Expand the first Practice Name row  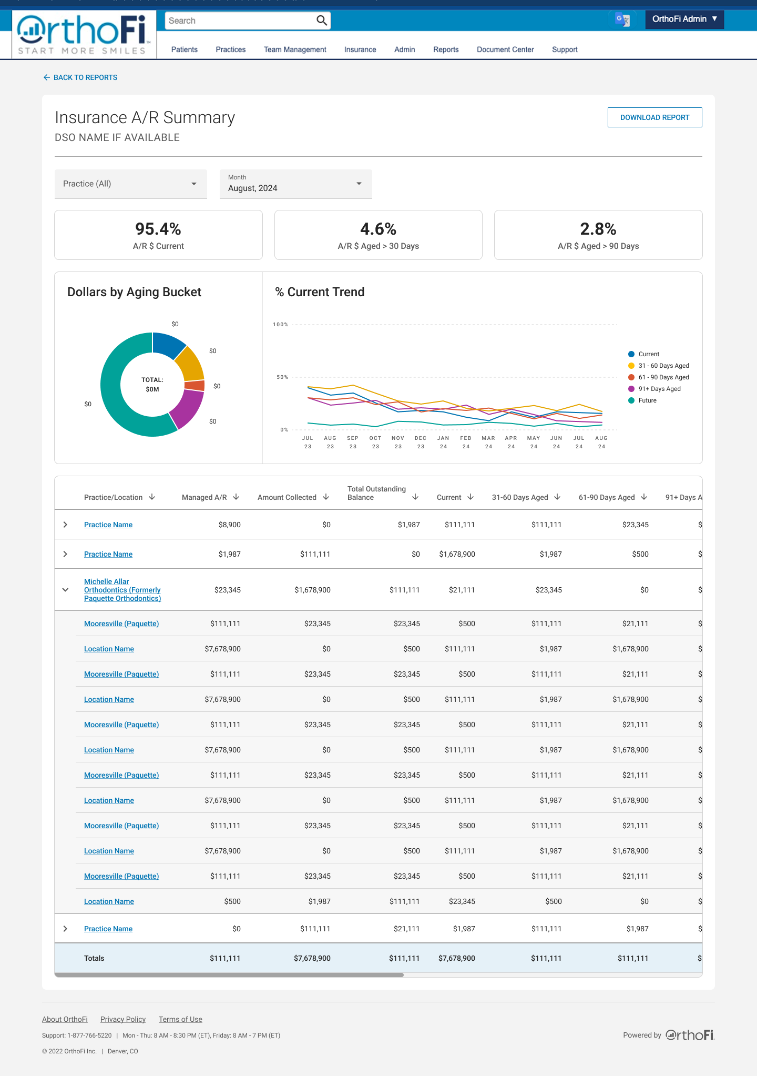[x=65, y=525]
